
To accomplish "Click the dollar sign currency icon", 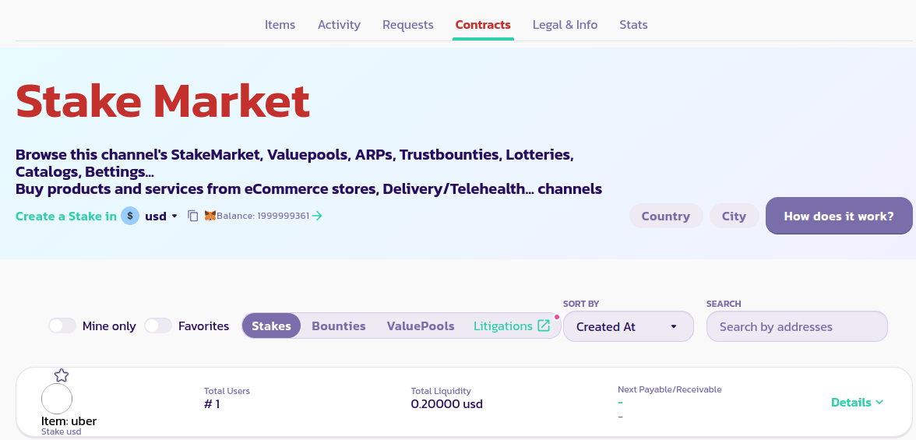I will (x=130, y=216).
